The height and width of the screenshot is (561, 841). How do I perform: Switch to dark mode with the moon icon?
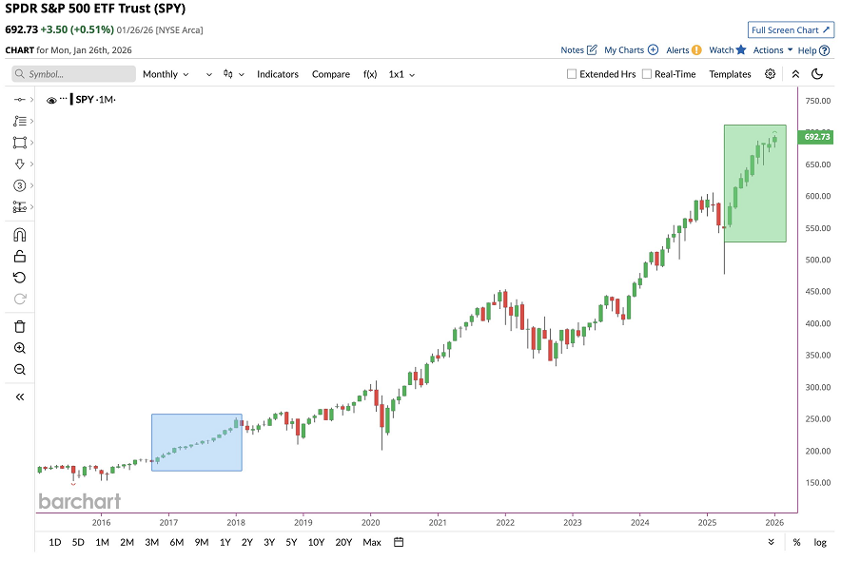click(x=817, y=73)
